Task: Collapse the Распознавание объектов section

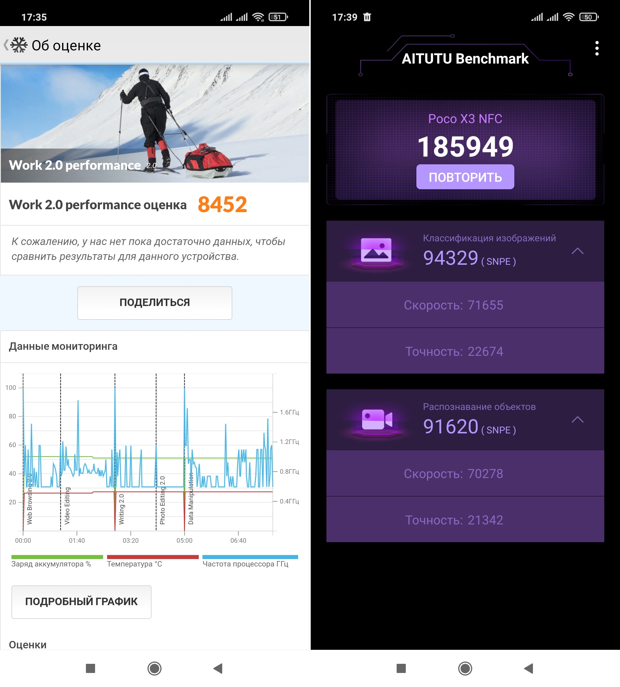Action: (x=577, y=419)
